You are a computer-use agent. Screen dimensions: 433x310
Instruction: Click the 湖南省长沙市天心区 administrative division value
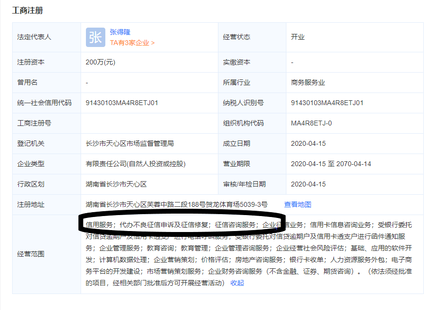[116, 184]
